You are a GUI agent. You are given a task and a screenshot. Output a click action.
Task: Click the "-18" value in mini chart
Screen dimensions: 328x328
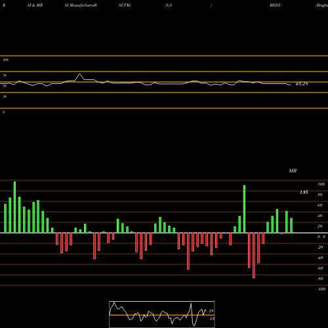pyautogui.click(x=211, y=319)
